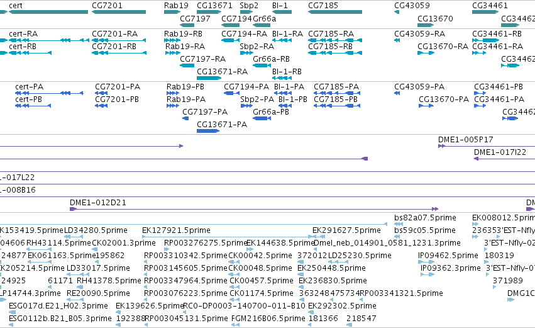Click transcript CG7201-RA label
The image size is (535, 328).
114,34
